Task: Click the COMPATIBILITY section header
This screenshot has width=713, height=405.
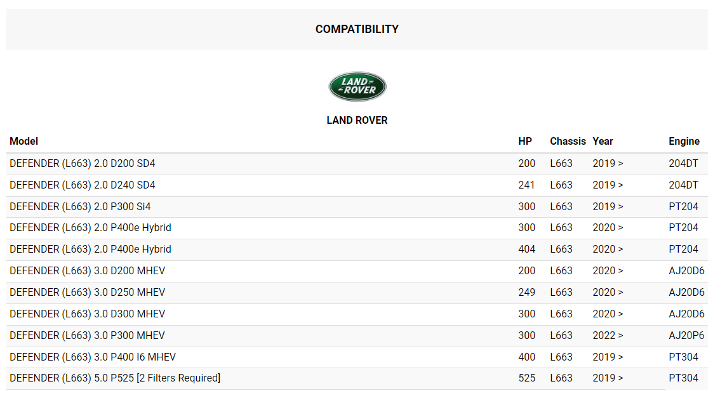Action: [x=357, y=29]
